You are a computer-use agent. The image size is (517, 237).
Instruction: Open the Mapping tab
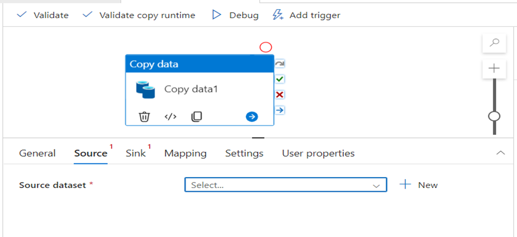coord(185,153)
